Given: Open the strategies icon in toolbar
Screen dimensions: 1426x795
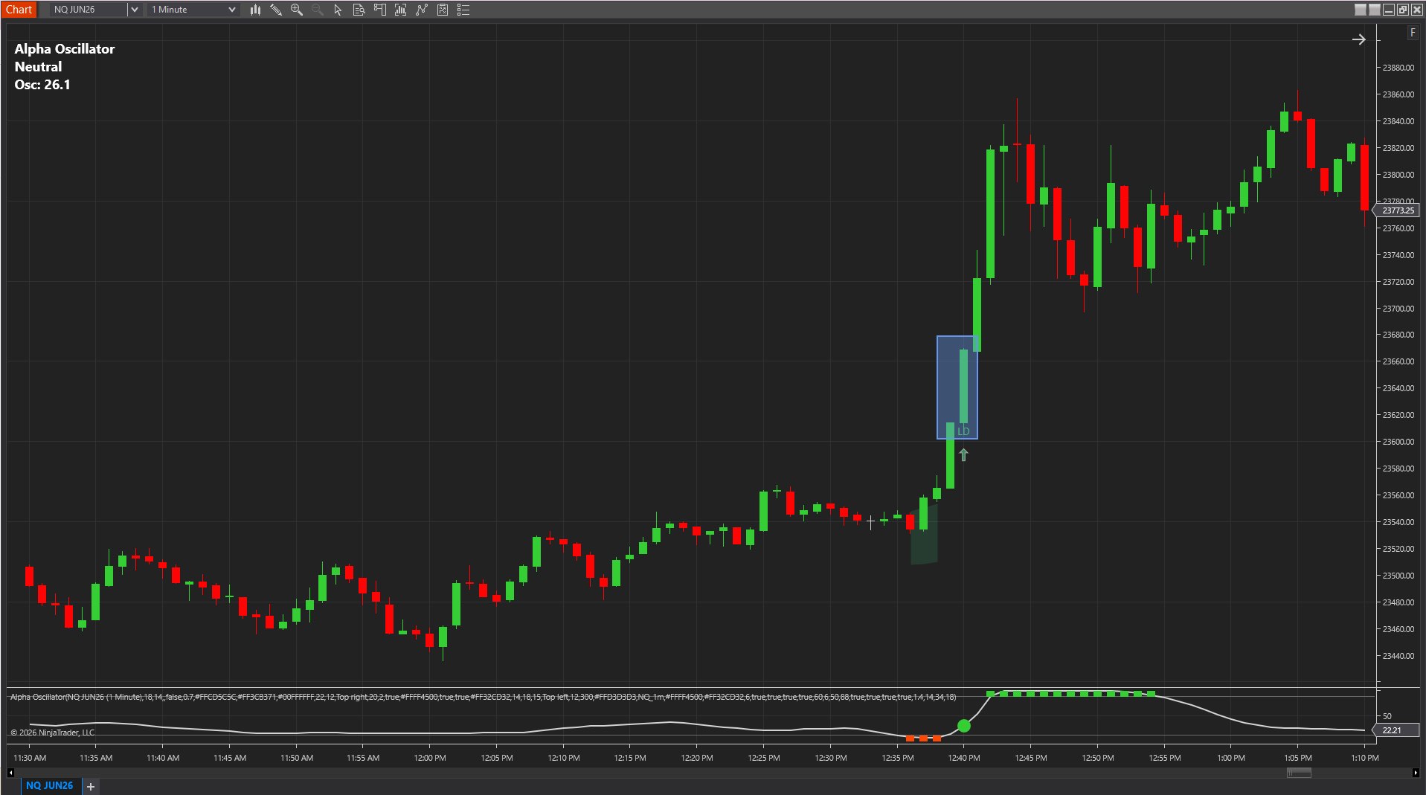Looking at the screenshot, I should (x=443, y=10).
